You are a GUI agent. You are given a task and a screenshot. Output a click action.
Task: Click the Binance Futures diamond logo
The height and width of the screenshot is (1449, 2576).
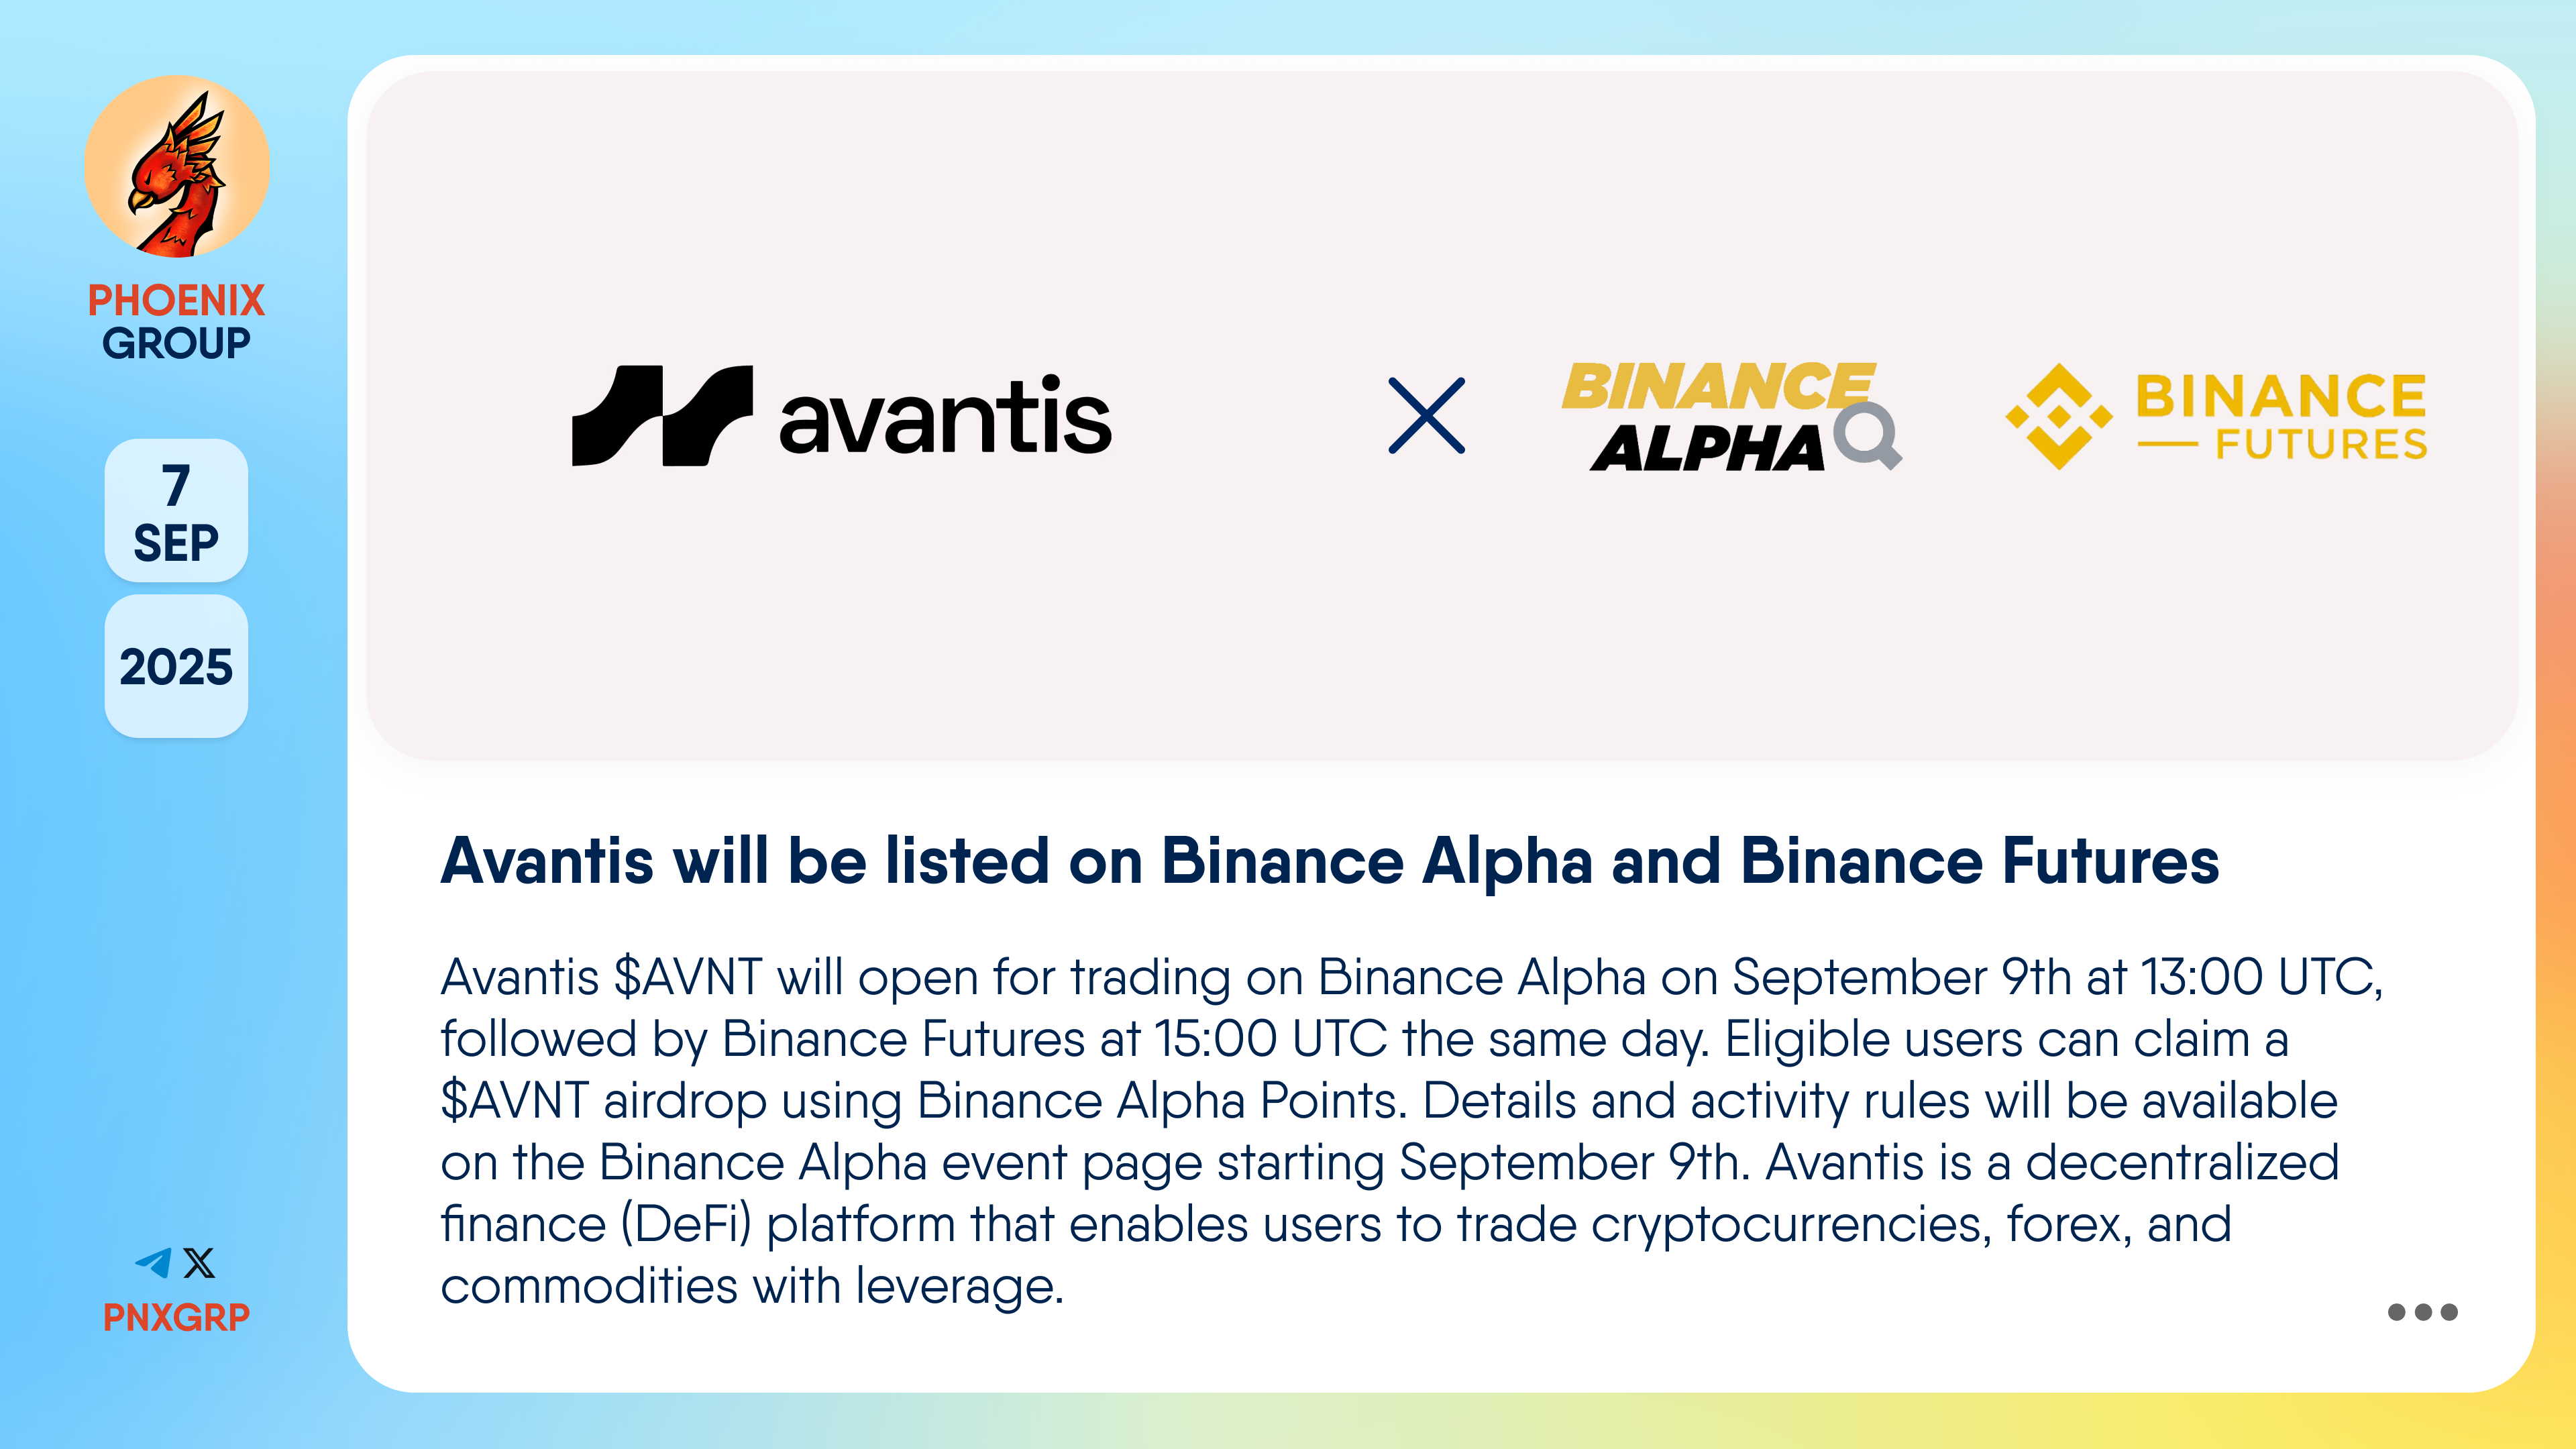click(x=2059, y=416)
